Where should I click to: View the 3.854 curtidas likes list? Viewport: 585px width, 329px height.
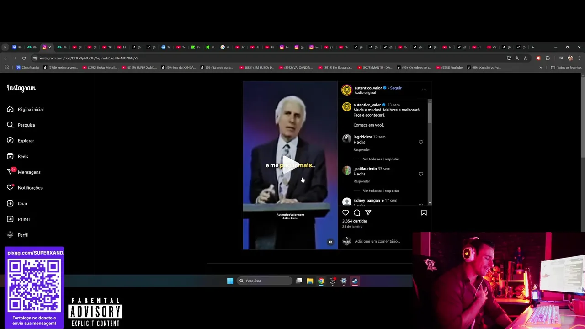point(355,221)
